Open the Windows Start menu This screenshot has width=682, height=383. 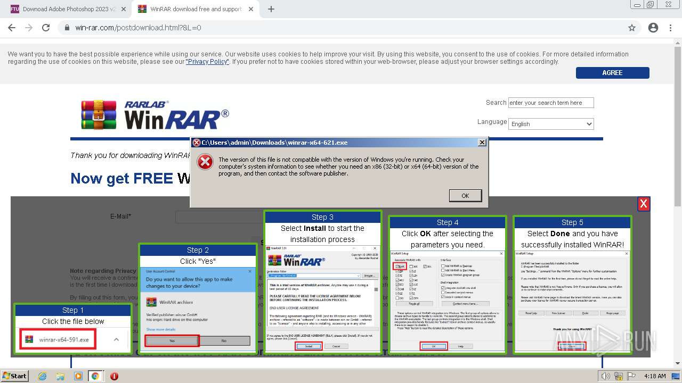click(x=15, y=376)
